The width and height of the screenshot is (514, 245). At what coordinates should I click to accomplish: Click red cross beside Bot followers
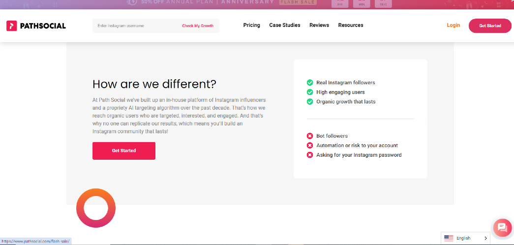click(309, 136)
